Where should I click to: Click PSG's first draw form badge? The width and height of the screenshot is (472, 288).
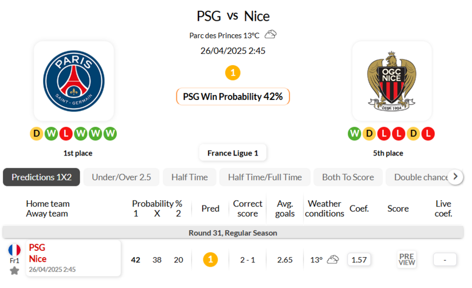[37, 134]
